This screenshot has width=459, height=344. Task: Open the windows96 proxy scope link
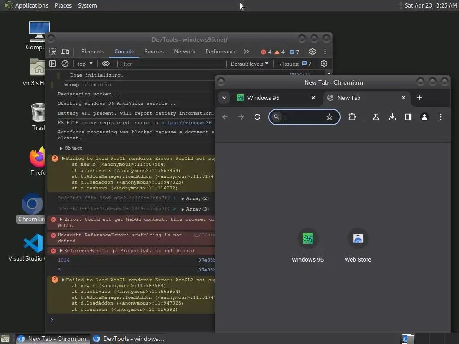pyautogui.click(x=188, y=123)
